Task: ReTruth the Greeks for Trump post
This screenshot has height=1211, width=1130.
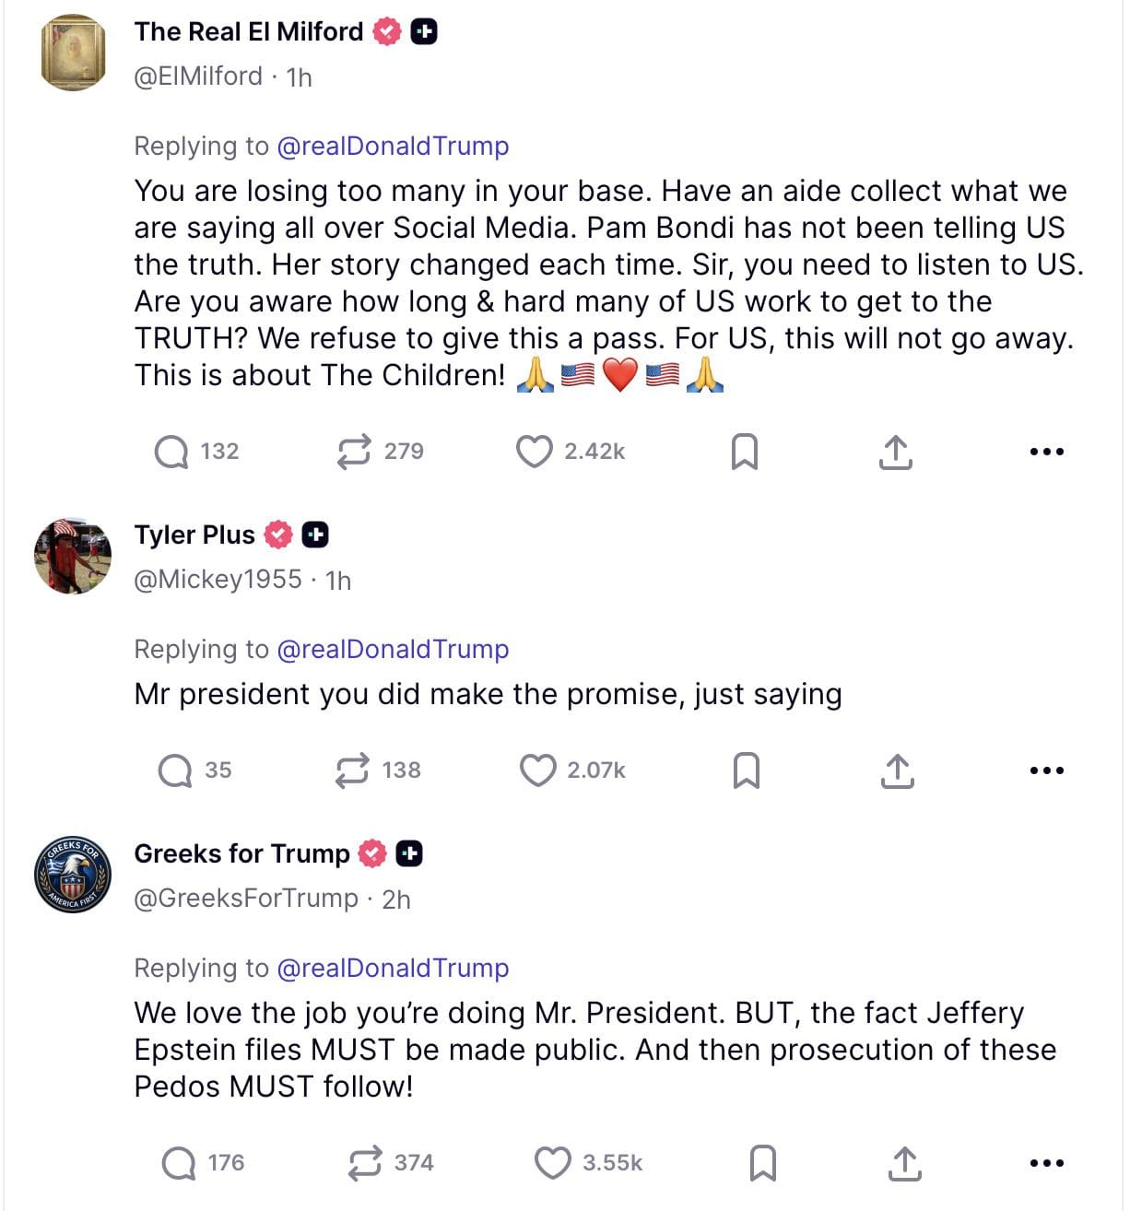Action: pyautogui.click(x=365, y=1163)
